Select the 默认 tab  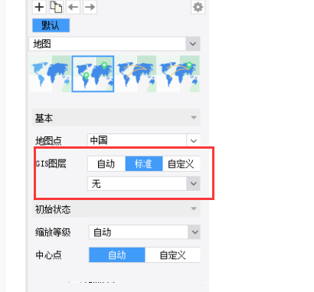(51, 25)
